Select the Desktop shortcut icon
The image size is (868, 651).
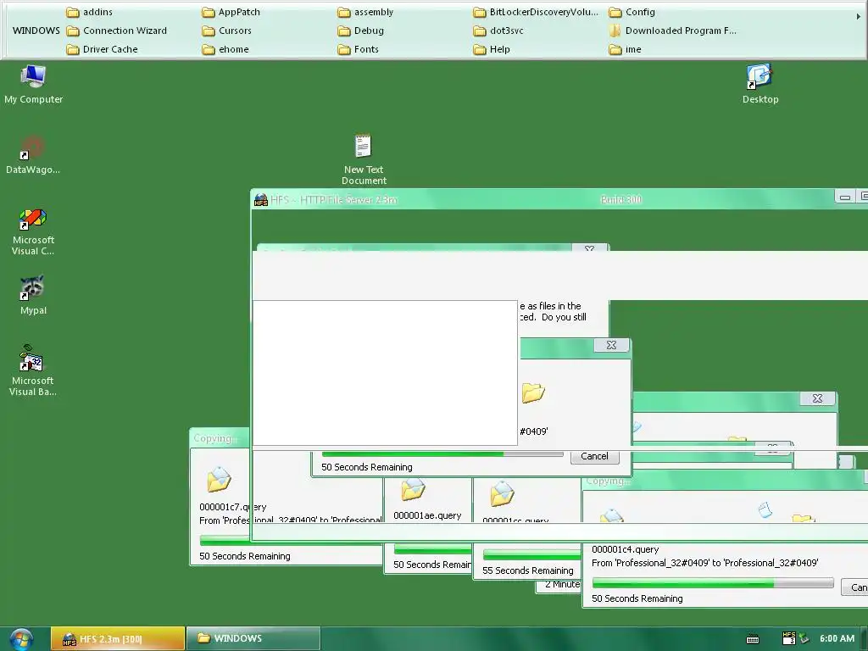click(760, 84)
